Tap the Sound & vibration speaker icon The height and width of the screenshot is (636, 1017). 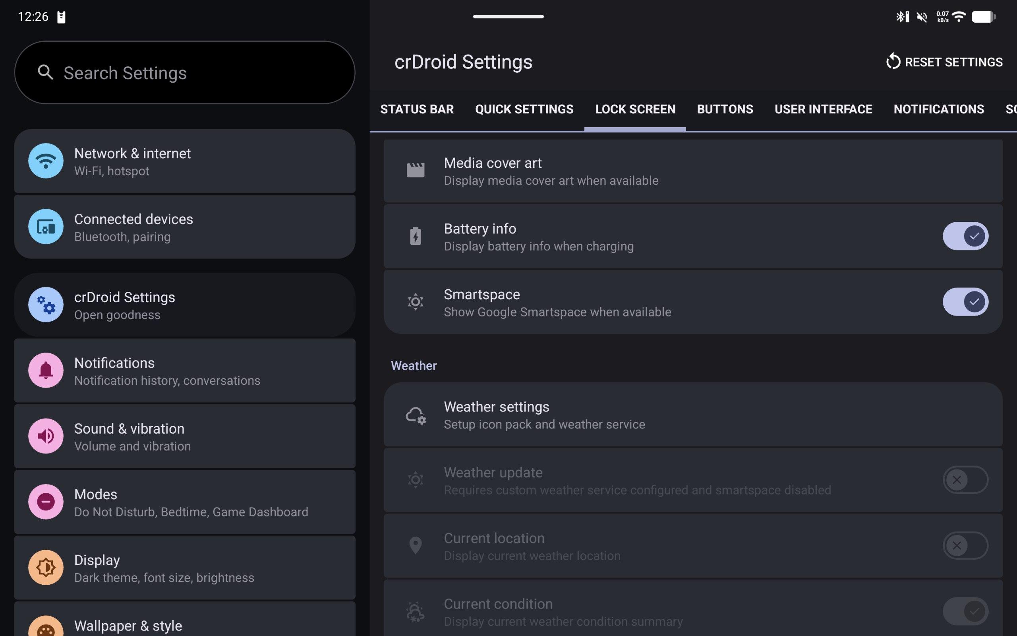point(46,436)
